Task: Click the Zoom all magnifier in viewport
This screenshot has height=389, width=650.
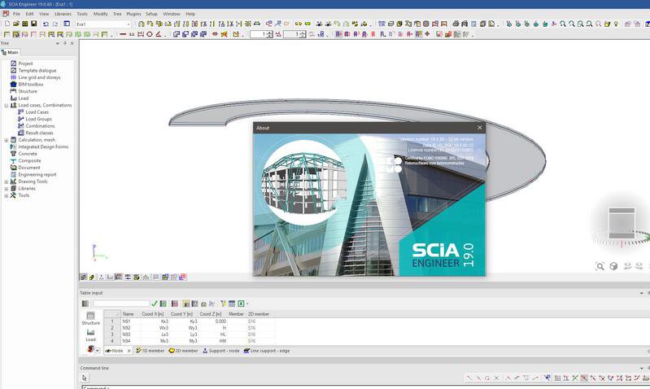Action: [x=600, y=266]
